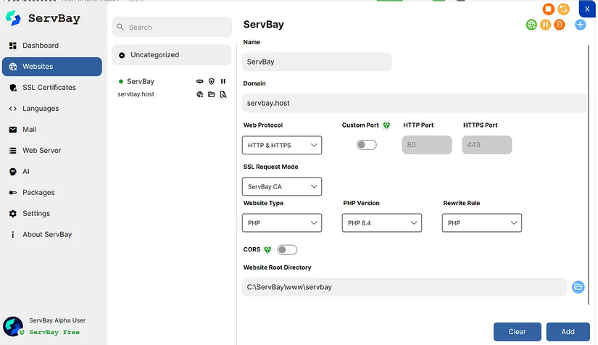Click the Website Root Directory path field
598x345 pixels.
[404, 287]
